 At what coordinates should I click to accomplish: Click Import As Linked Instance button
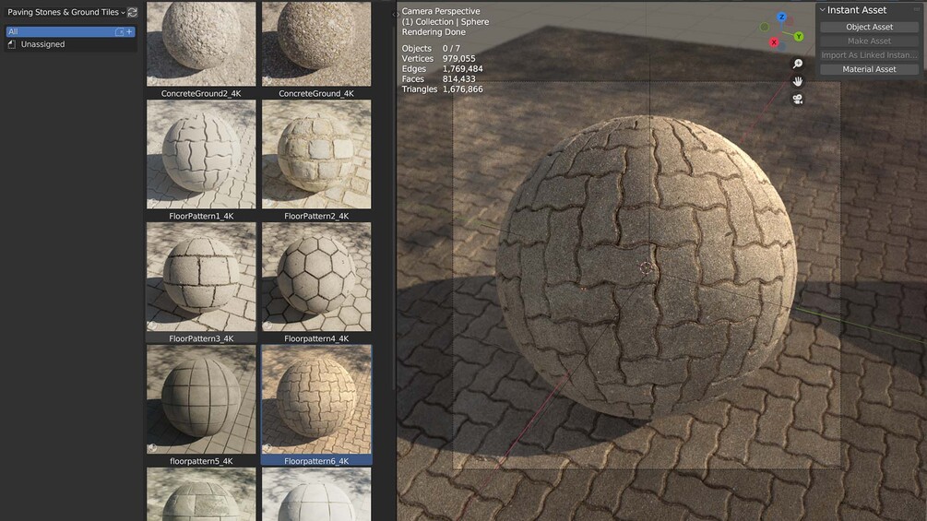point(869,55)
